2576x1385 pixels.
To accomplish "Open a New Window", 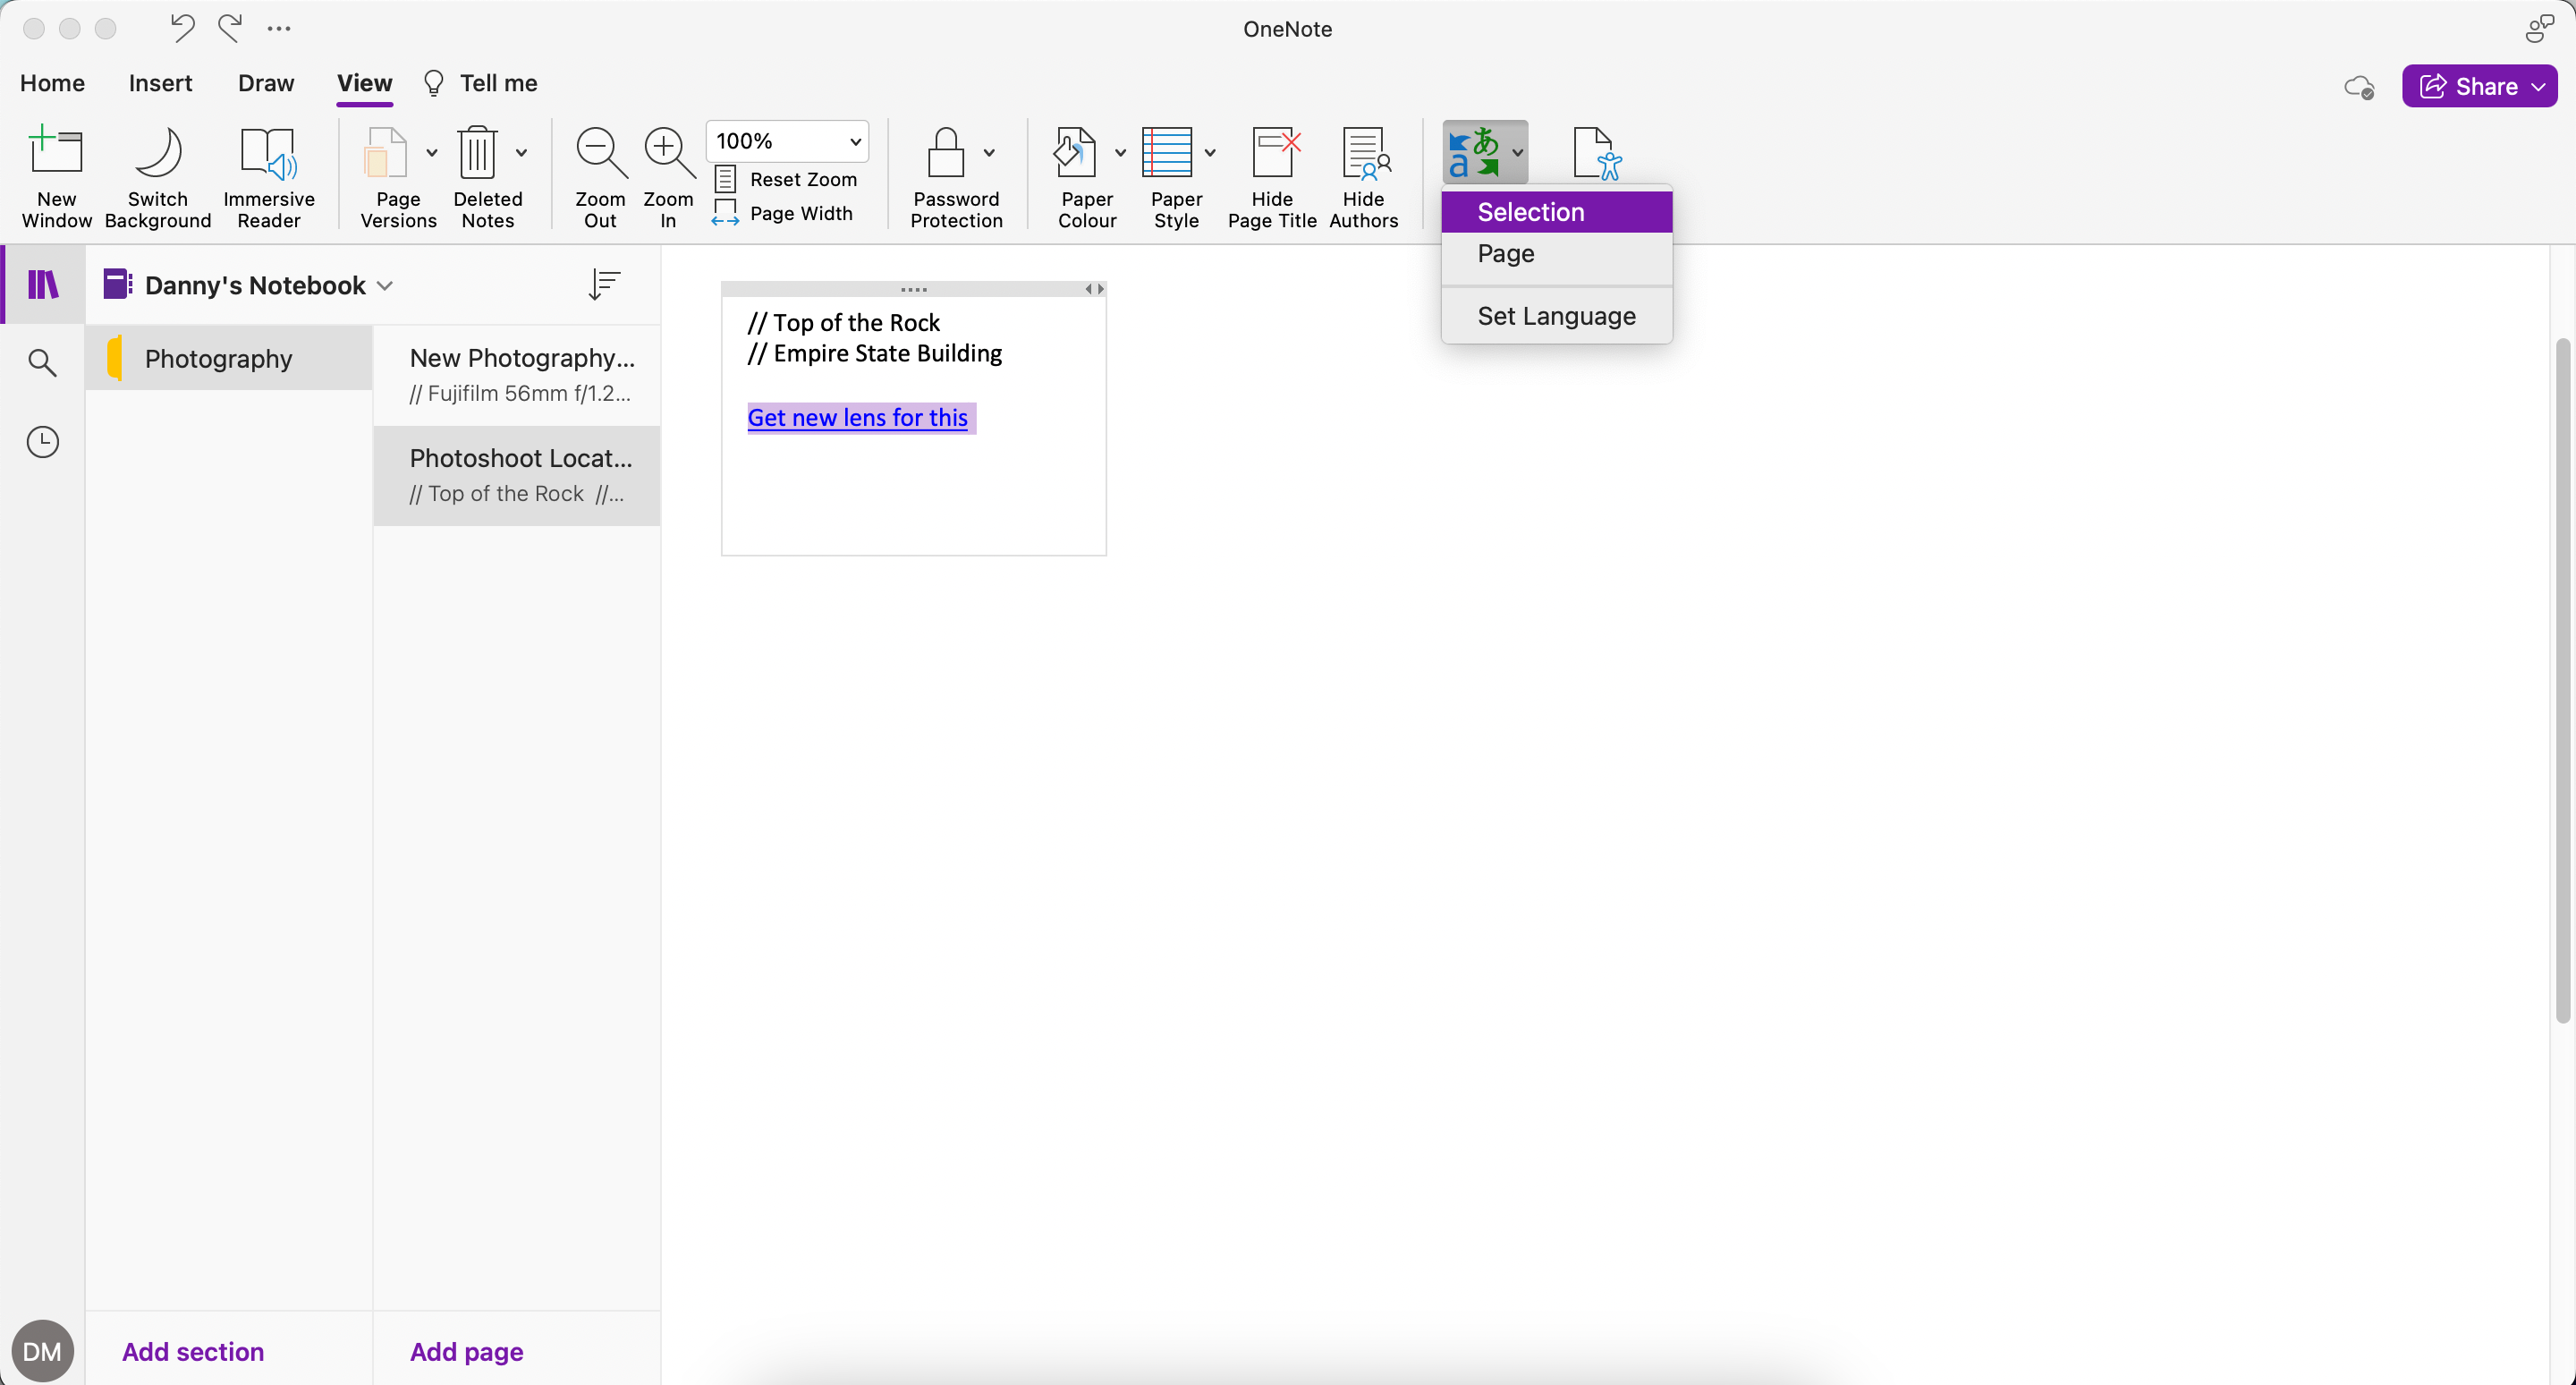I will coord(56,176).
